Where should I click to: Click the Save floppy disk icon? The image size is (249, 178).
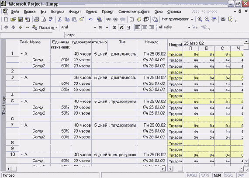coord(21,19)
